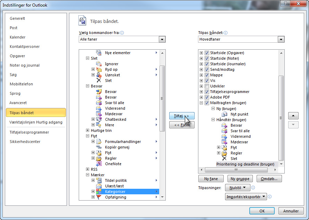Select the Tildel politik icon

pyautogui.click(x=99, y=180)
